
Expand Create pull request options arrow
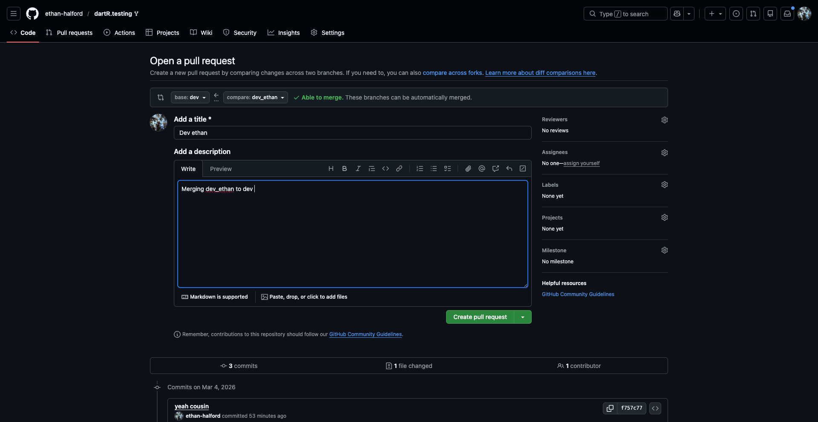point(523,317)
